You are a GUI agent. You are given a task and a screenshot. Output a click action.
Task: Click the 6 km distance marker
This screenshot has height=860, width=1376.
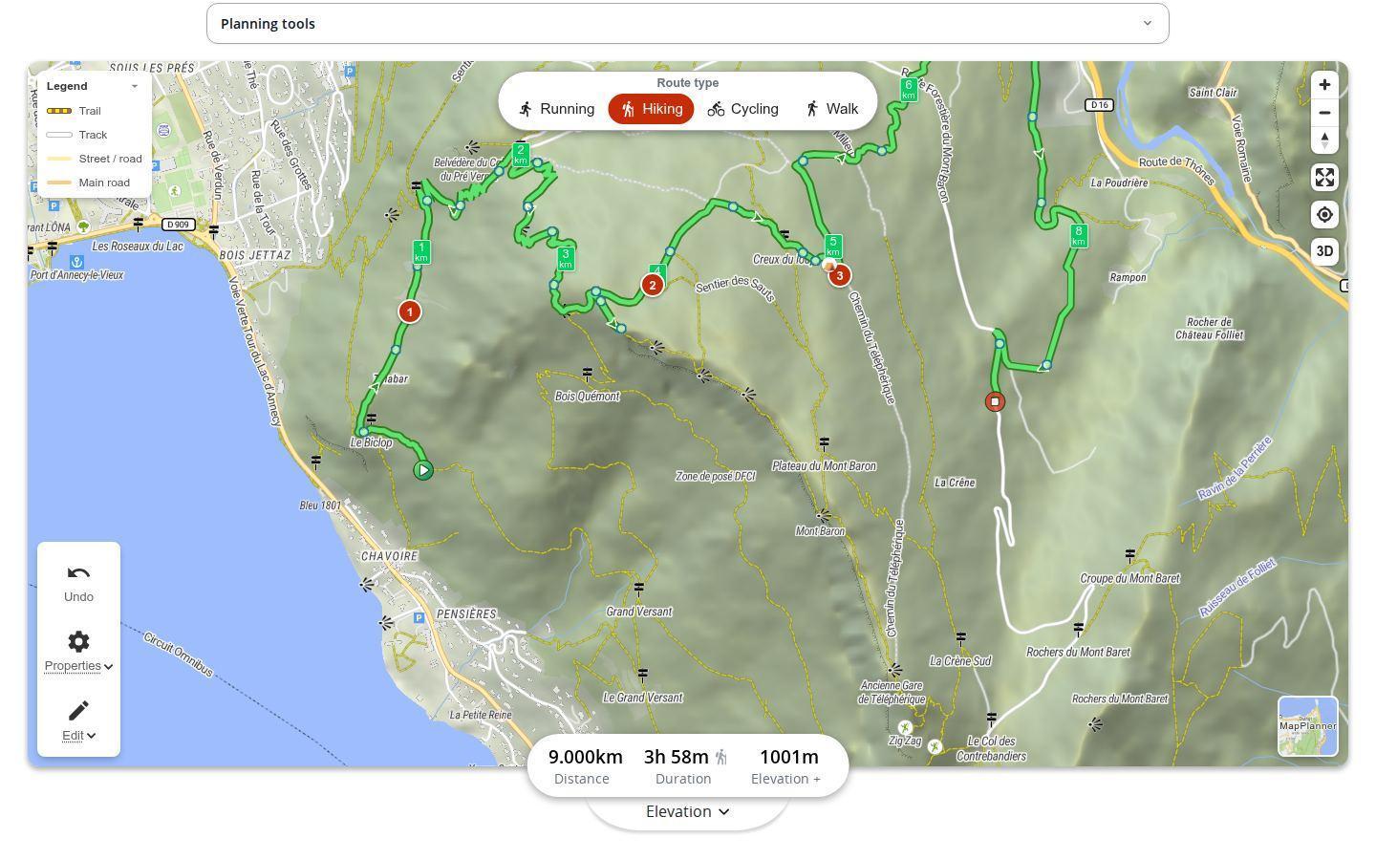[x=909, y=90]
